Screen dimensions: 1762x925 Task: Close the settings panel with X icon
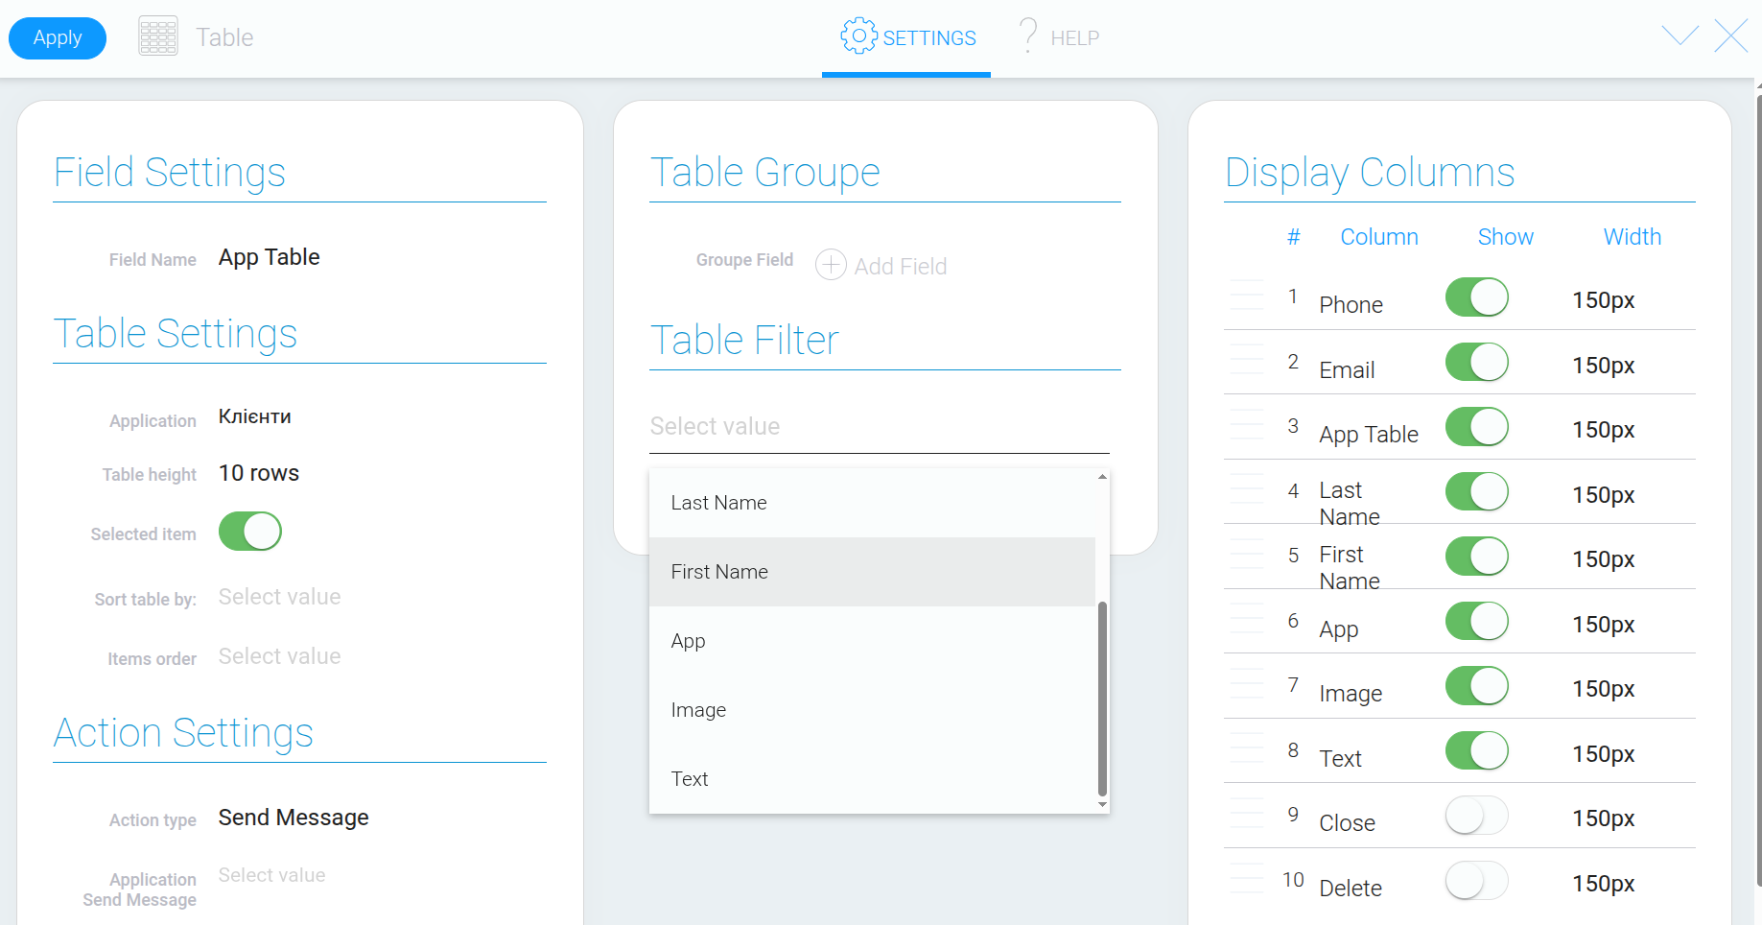[1731, 36]
